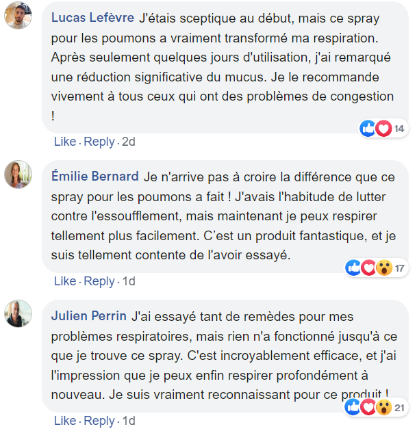The image size is (417, 429).
Task: Open Émilie Bernard's profile name link
Action: tap(95, 176)
